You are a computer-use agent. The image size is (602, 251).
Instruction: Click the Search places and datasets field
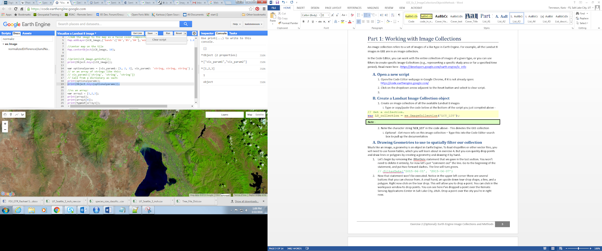[117, 24]
